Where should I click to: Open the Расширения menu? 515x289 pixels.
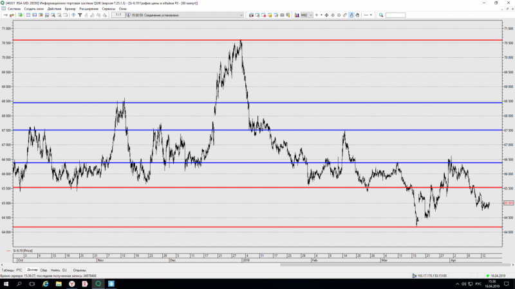[x=89, y=9]
